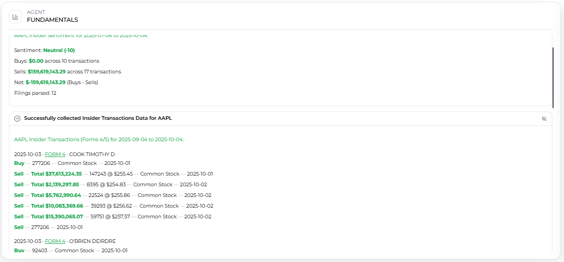Click the Buy 277206 Common Stock row
This screenshot has width=564, height=262.
point(73,163)
